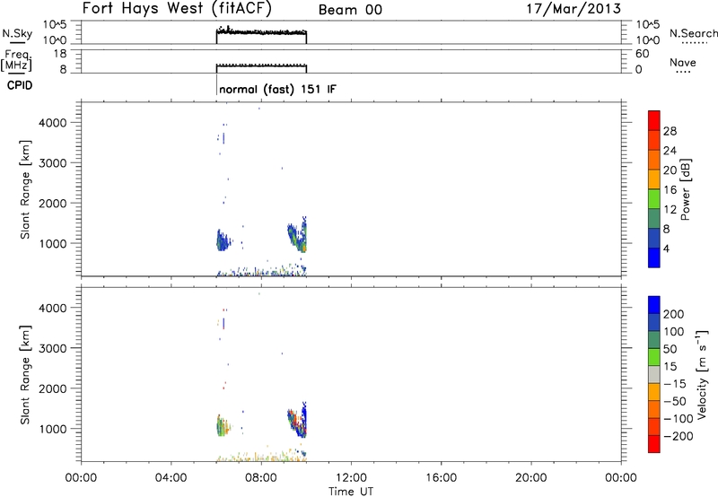Click the 'Fort Hays West (fitACF)' title
The width and height of the screenshot is (718, 497).
[177, 8]
